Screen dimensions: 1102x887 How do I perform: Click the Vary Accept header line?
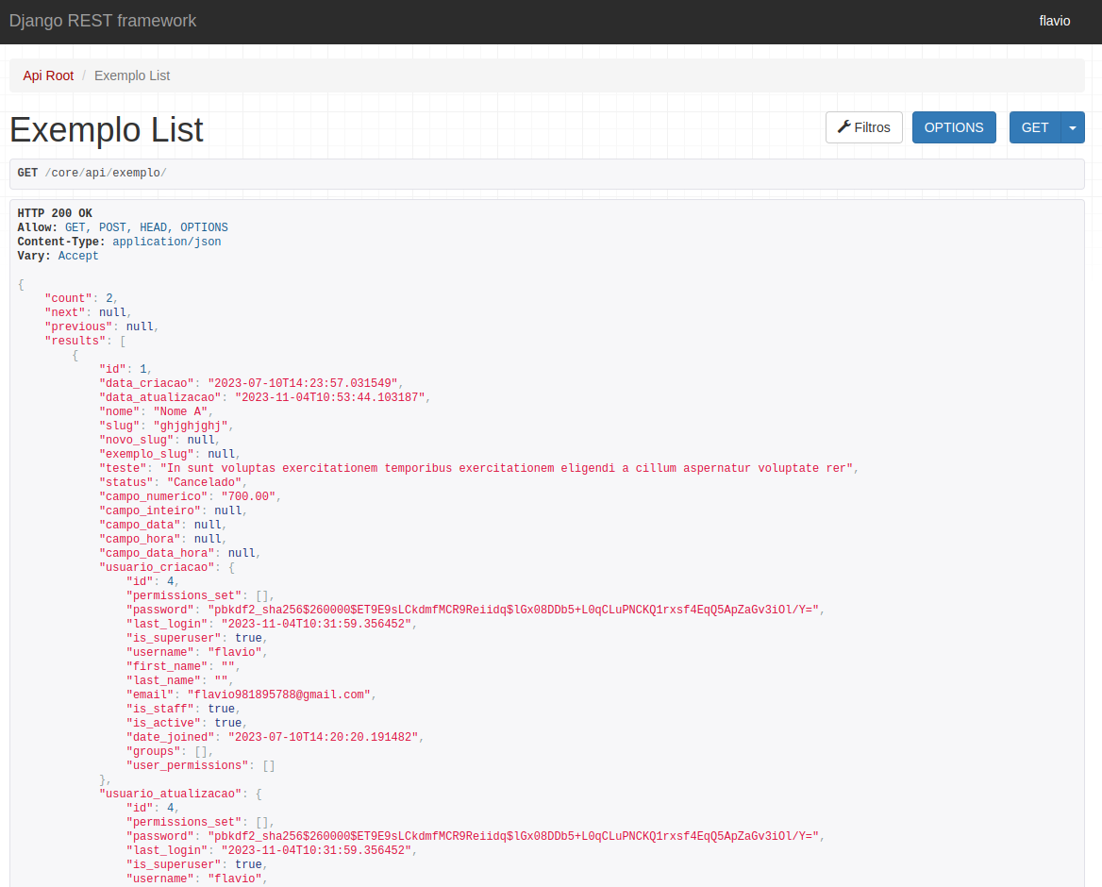coord(58,256)
